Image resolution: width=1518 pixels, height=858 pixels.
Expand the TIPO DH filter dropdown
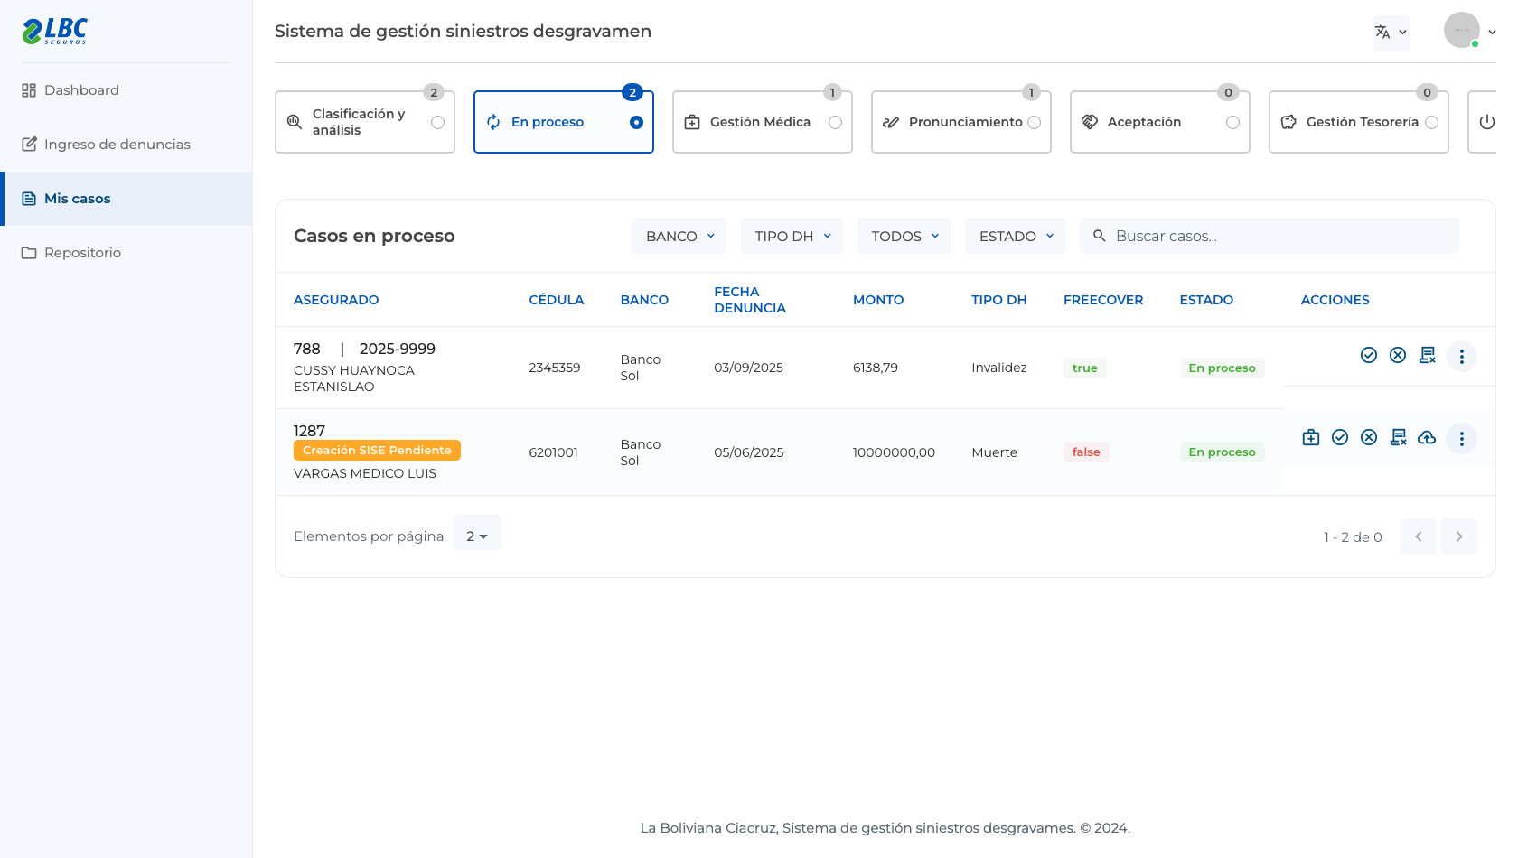click(x=792, y=236)
